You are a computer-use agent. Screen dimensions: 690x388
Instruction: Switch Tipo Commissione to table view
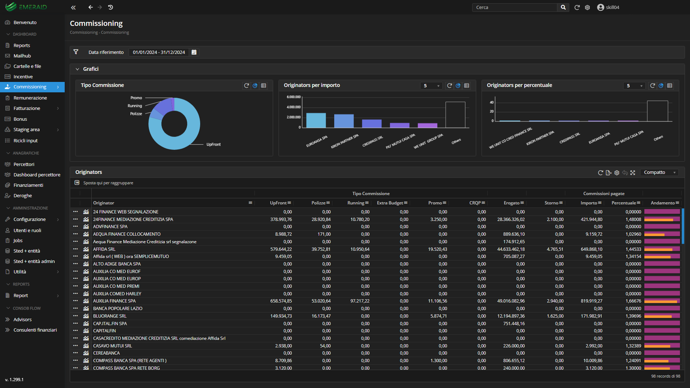pos(263,86)
